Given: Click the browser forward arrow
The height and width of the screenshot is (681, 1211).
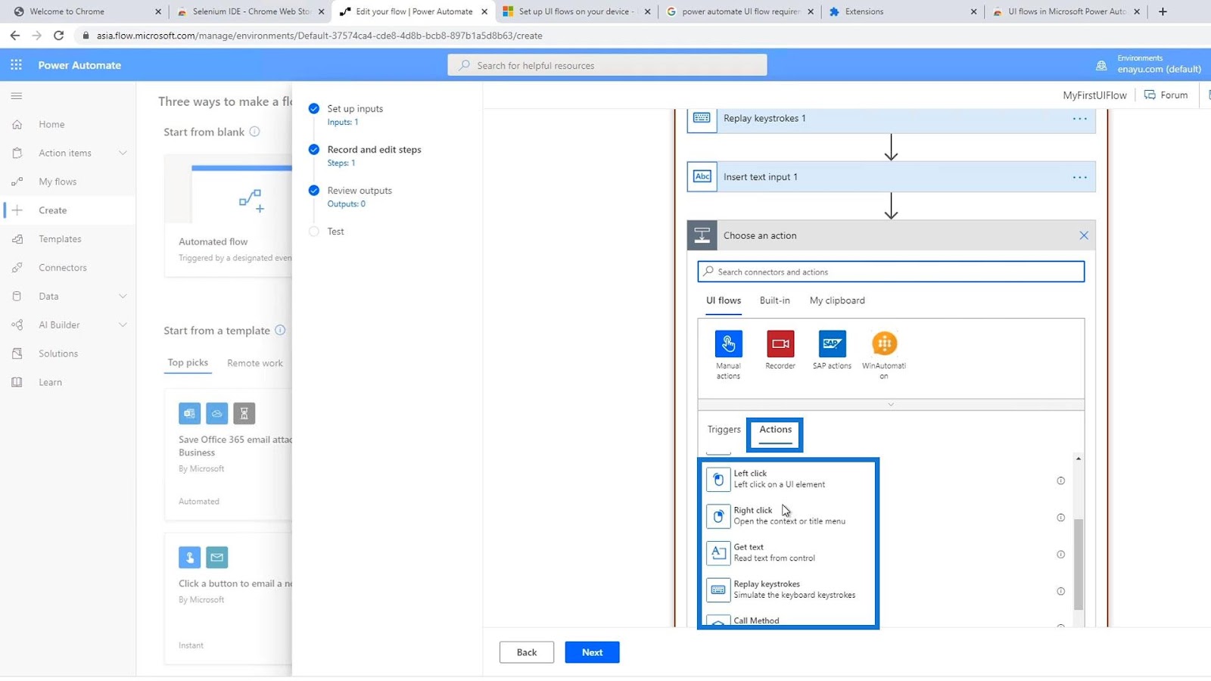Looking at the screenshot, I should pyautogui.click(x=36, y=36).
